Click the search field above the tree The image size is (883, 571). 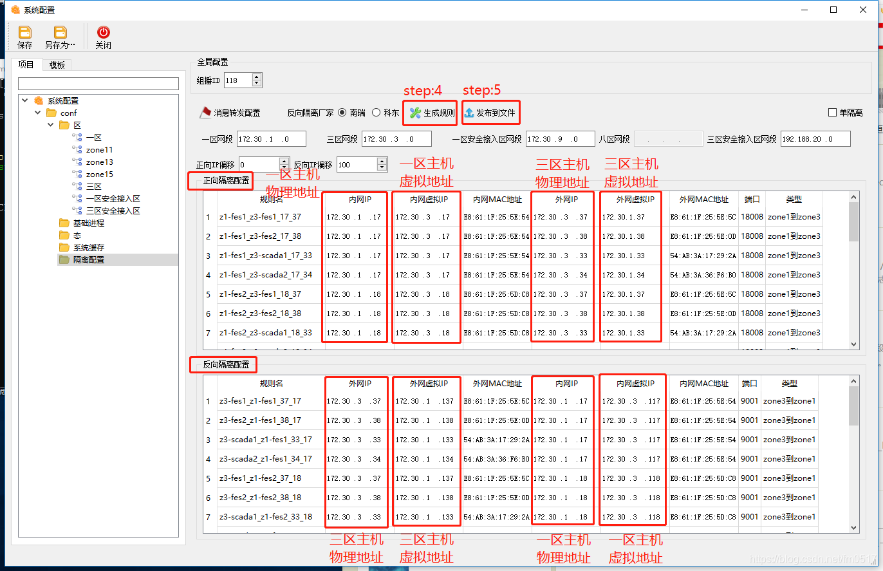point(98,84)
